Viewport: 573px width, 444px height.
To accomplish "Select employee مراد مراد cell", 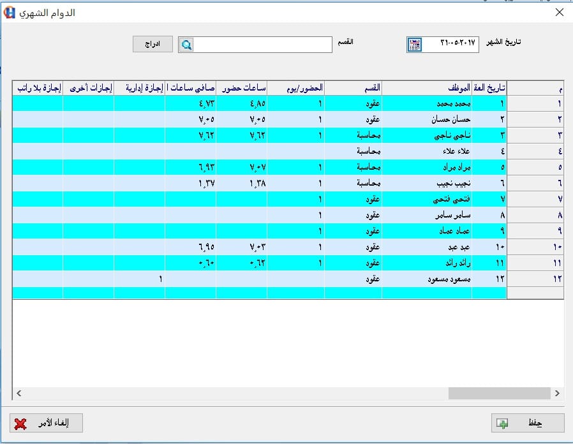I will (427, 167).
